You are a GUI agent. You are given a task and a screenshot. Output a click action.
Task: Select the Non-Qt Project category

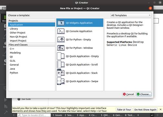(32, 37)
